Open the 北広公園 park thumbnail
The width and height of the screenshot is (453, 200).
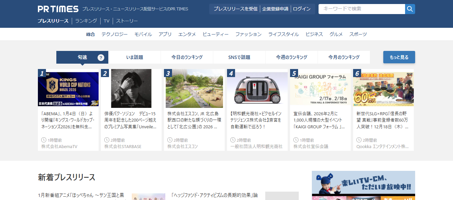coord(194,88)
